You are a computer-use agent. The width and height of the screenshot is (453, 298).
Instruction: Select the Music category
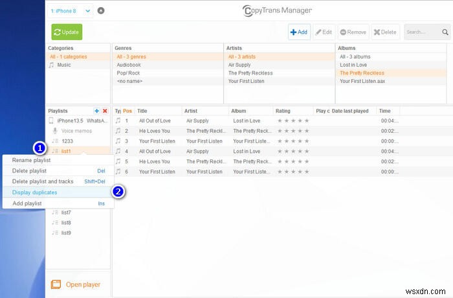[78, 65]
